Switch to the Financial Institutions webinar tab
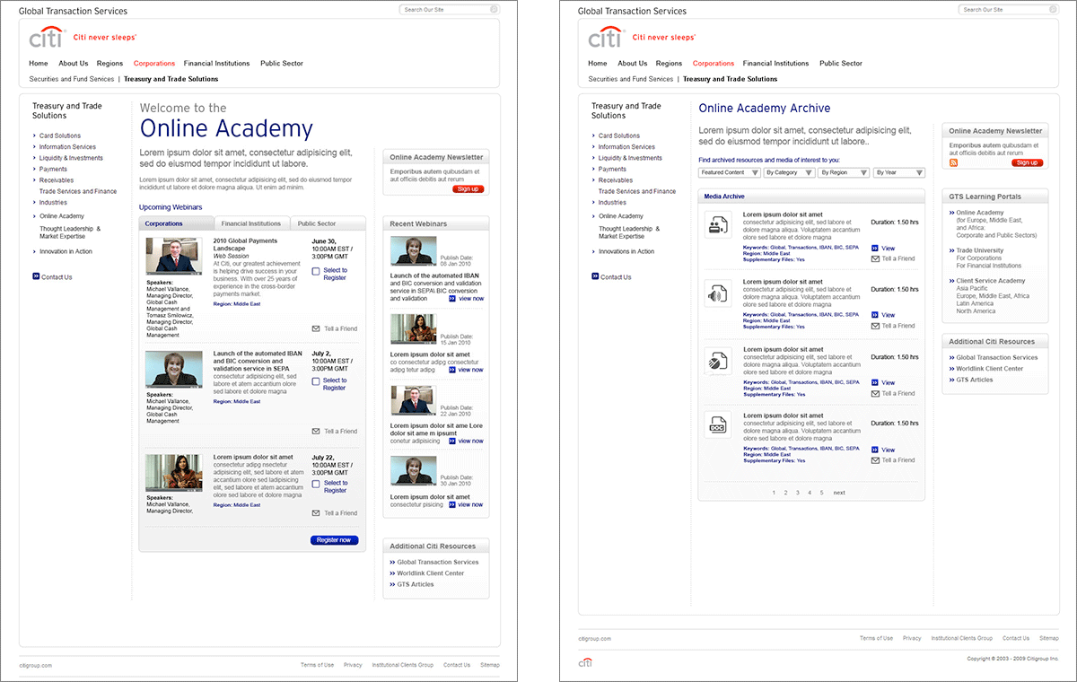This screenshot has width=1077, height=682. [250, 223]
